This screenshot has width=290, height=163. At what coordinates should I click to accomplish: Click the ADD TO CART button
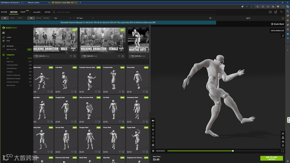[x=271, y=158]
